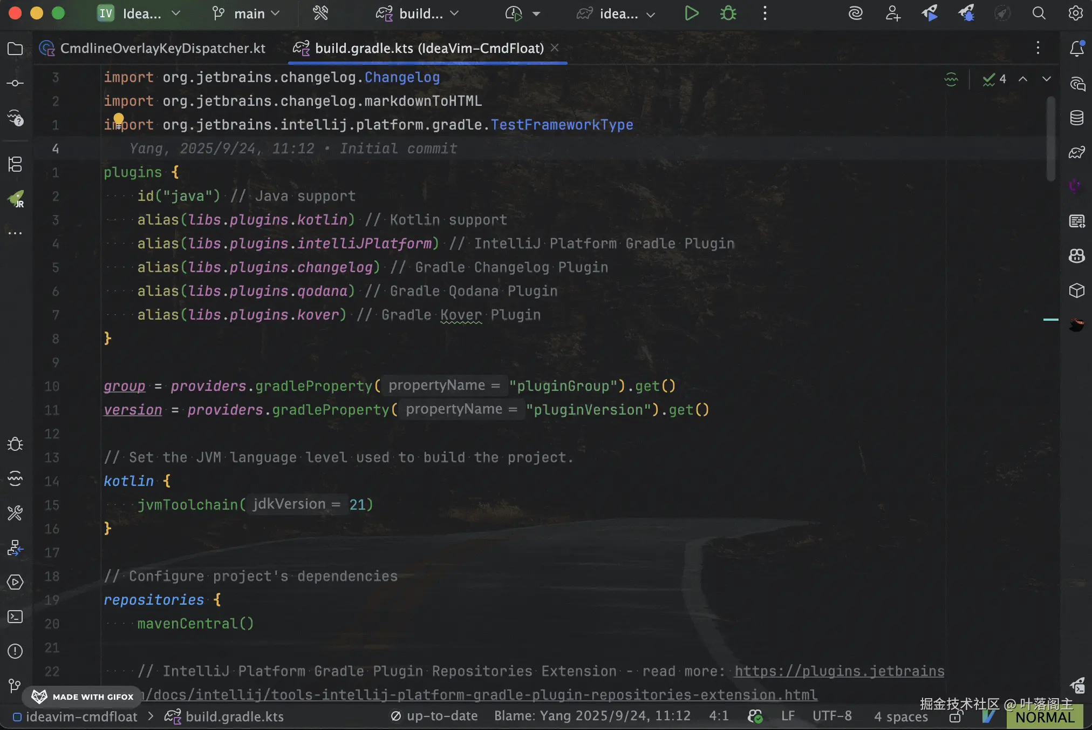This screenshot has width=1092, height=730.
Task: Close the build.gradle.kts editor tab
Action: tap(554, 48)
